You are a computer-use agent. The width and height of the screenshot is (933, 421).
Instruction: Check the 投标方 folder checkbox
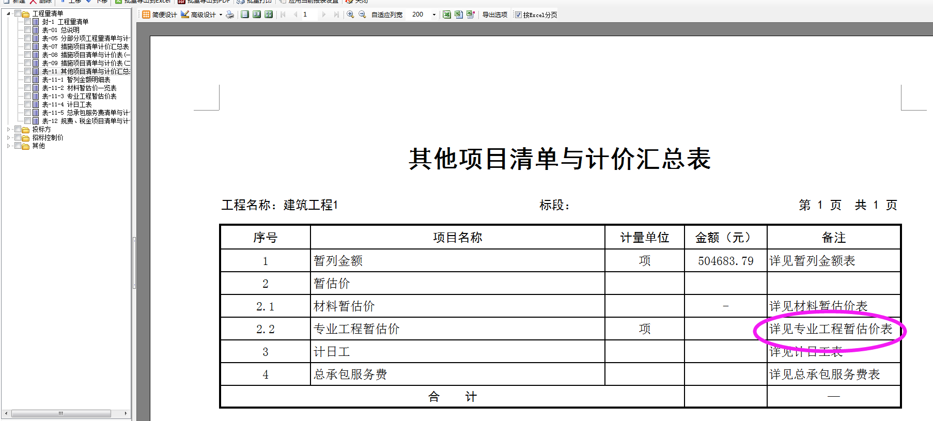point(18,129)
